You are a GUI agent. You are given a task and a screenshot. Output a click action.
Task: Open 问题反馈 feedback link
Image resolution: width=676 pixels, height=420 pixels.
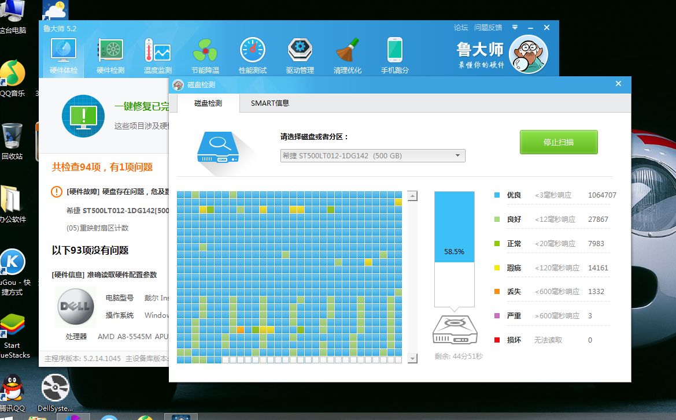point(488,28)
